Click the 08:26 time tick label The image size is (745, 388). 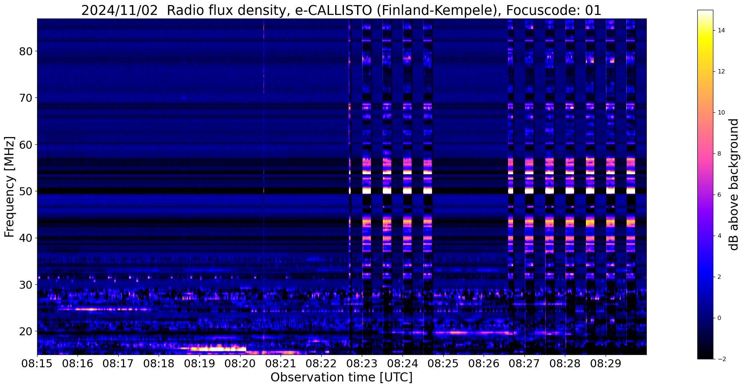point(484,364)
